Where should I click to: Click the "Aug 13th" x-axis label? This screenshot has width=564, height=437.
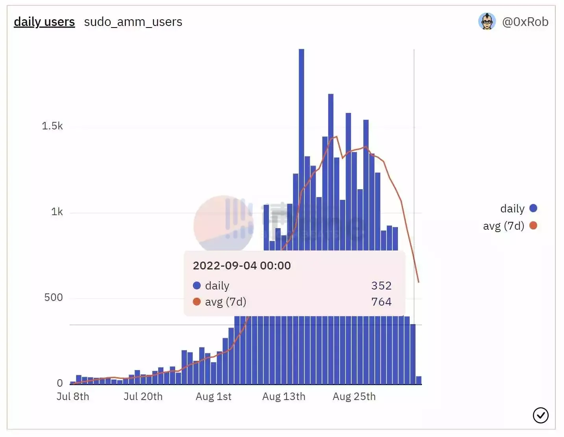coord(284,396)
